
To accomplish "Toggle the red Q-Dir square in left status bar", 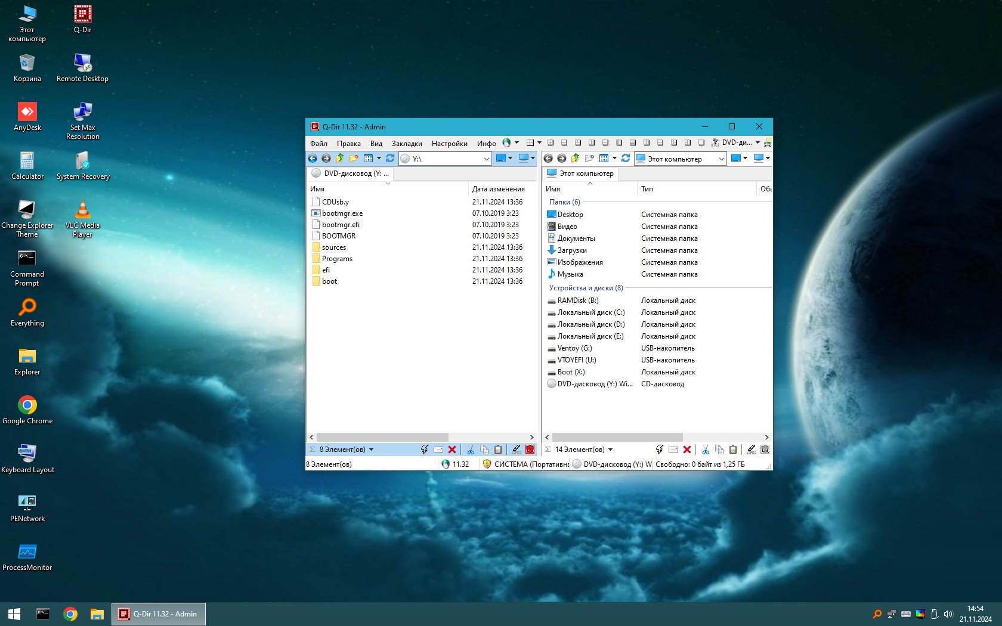I will click(530, 450).
